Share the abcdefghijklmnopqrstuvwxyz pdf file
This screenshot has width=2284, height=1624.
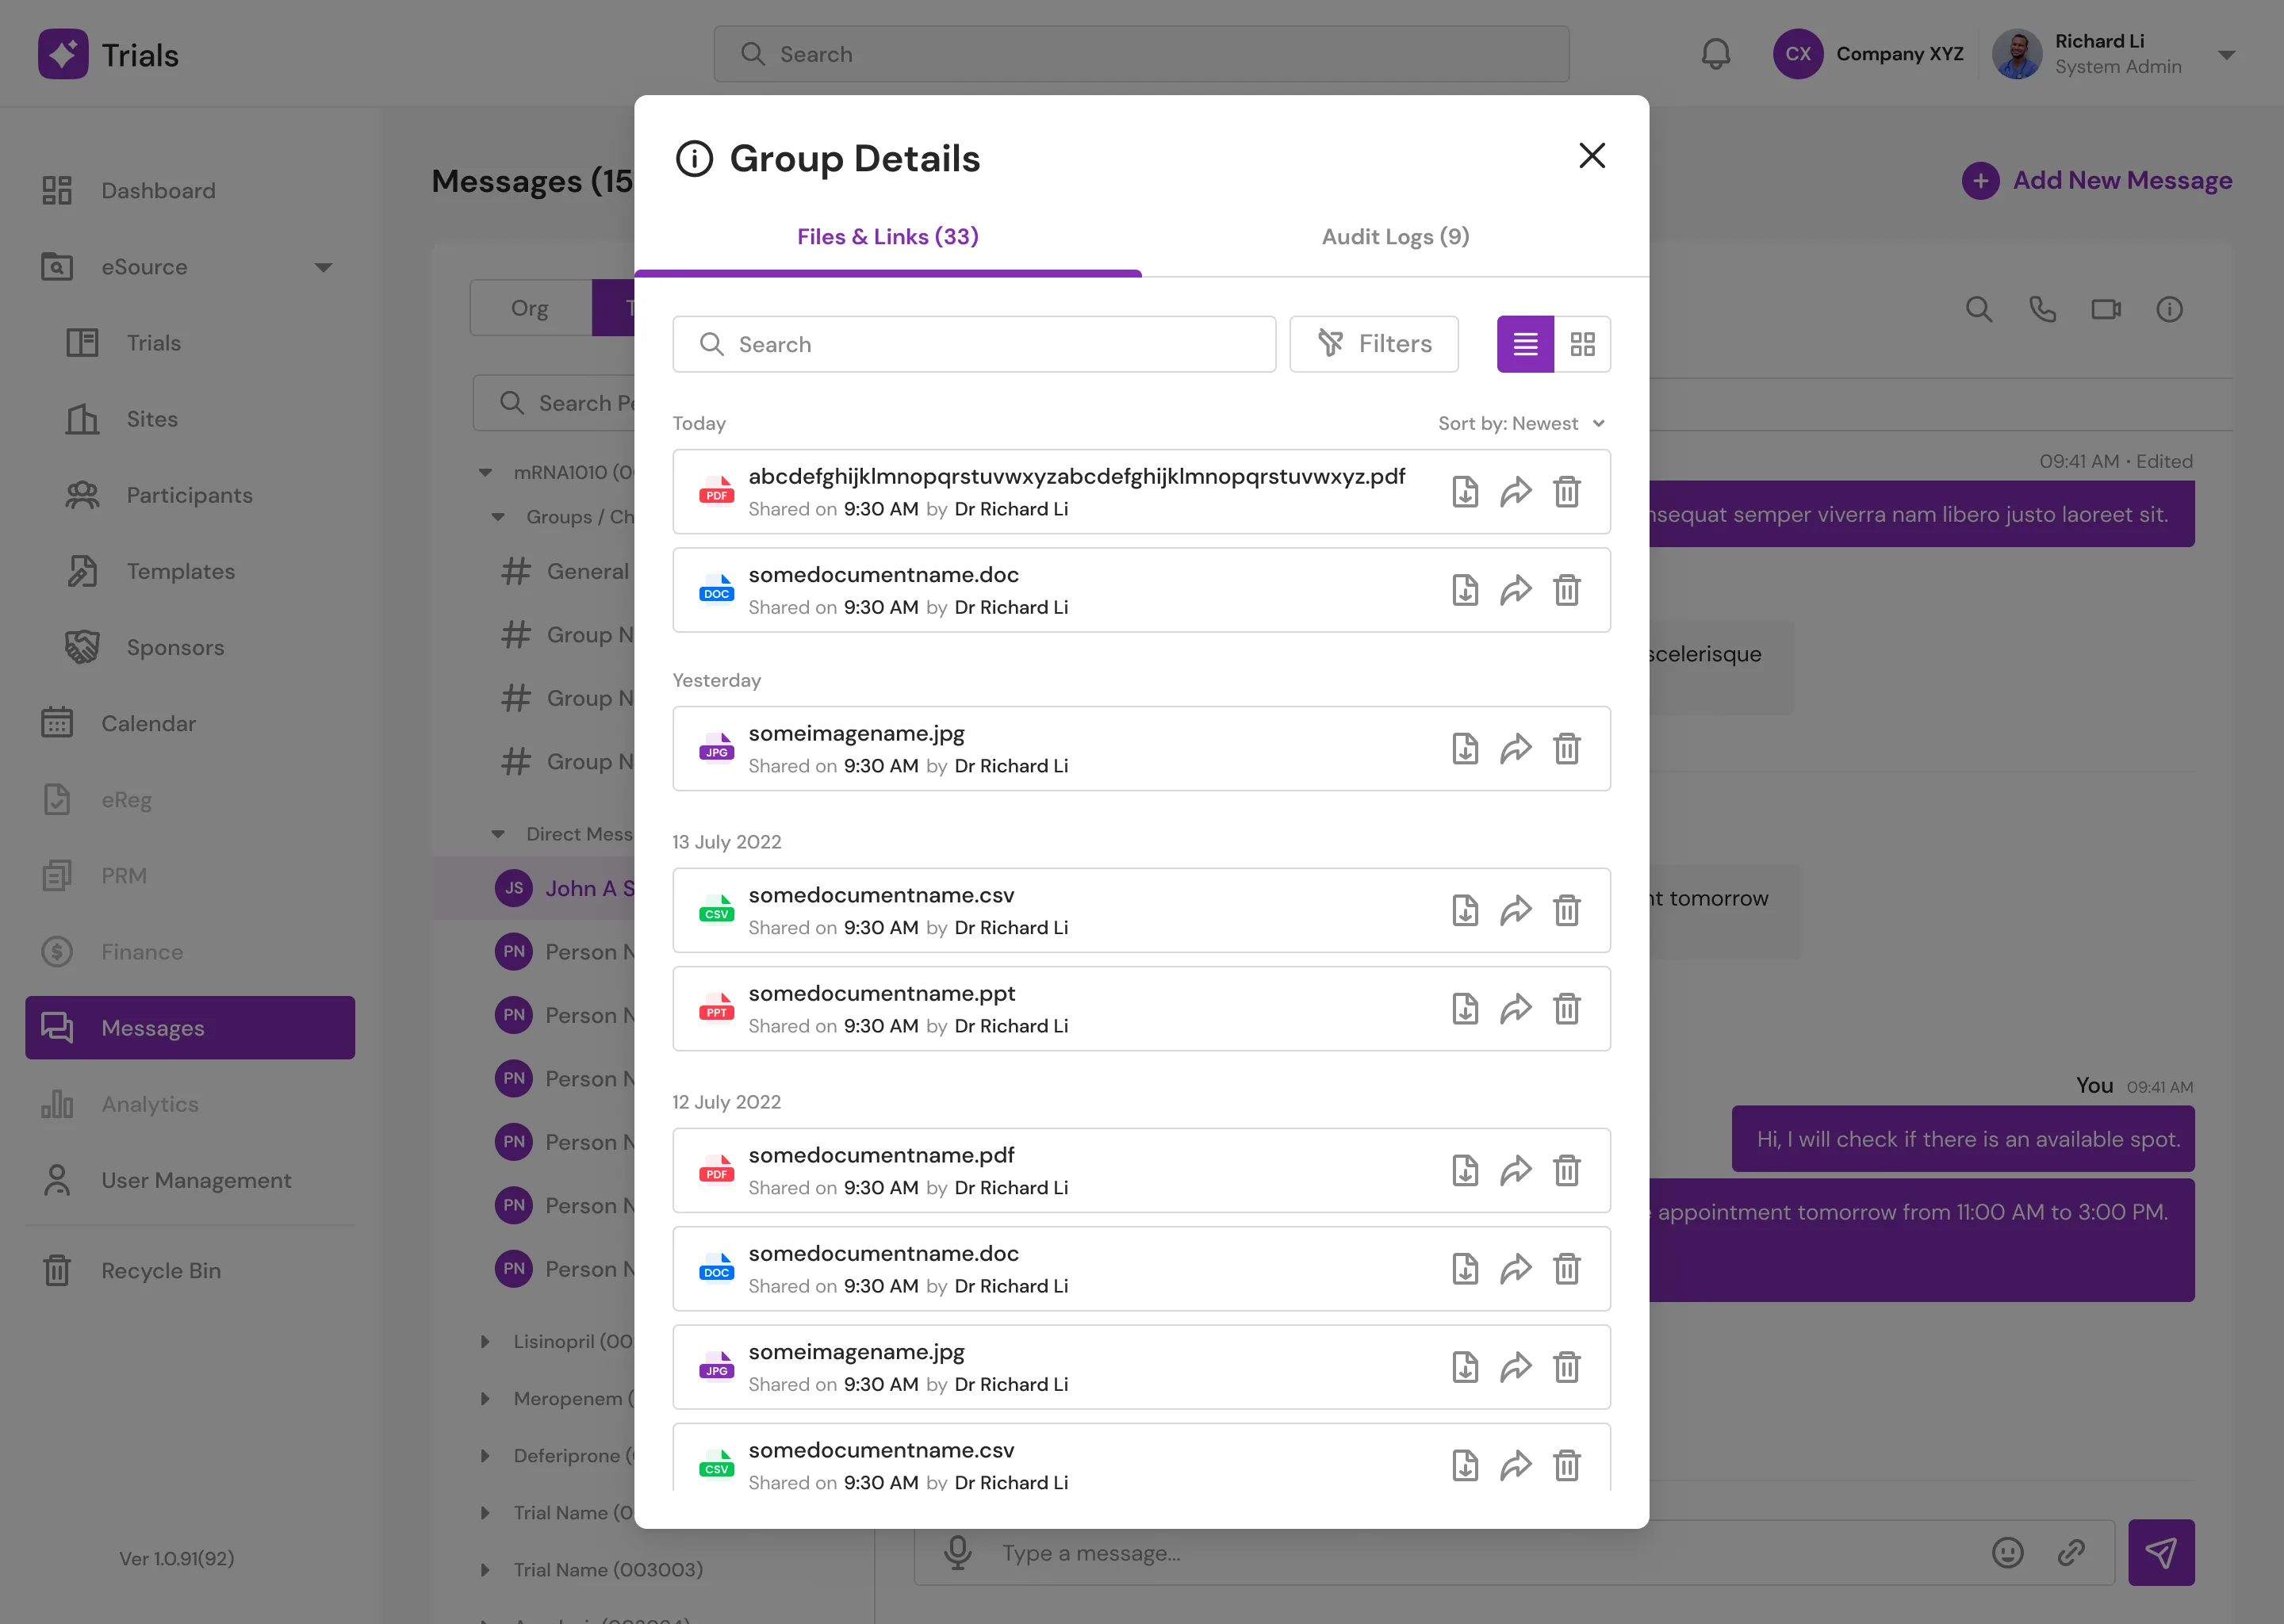(x=1516, y=492)
